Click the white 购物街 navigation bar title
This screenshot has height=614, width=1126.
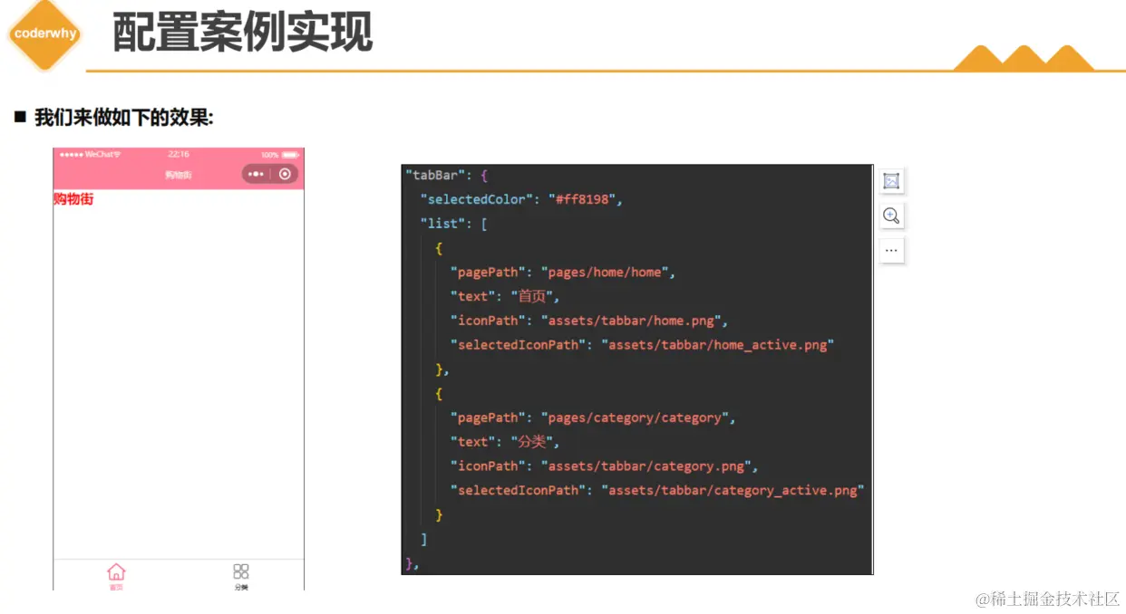tap(179, 175)
